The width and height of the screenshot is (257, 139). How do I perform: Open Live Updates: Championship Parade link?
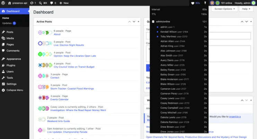[67, 132]
